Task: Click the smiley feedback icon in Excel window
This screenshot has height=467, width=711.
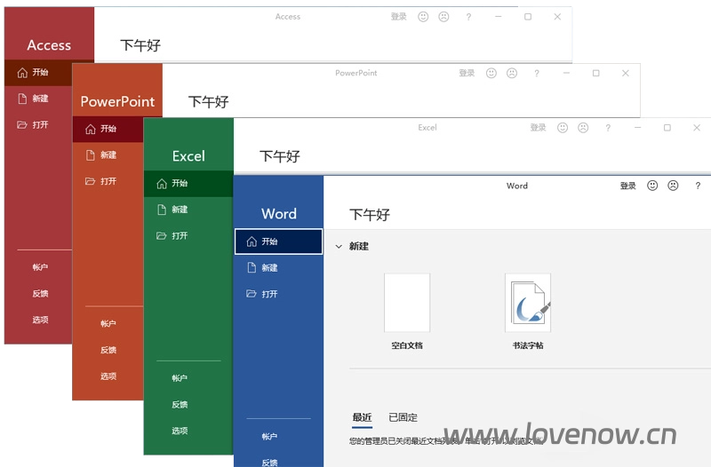Action: click(563, 128)
